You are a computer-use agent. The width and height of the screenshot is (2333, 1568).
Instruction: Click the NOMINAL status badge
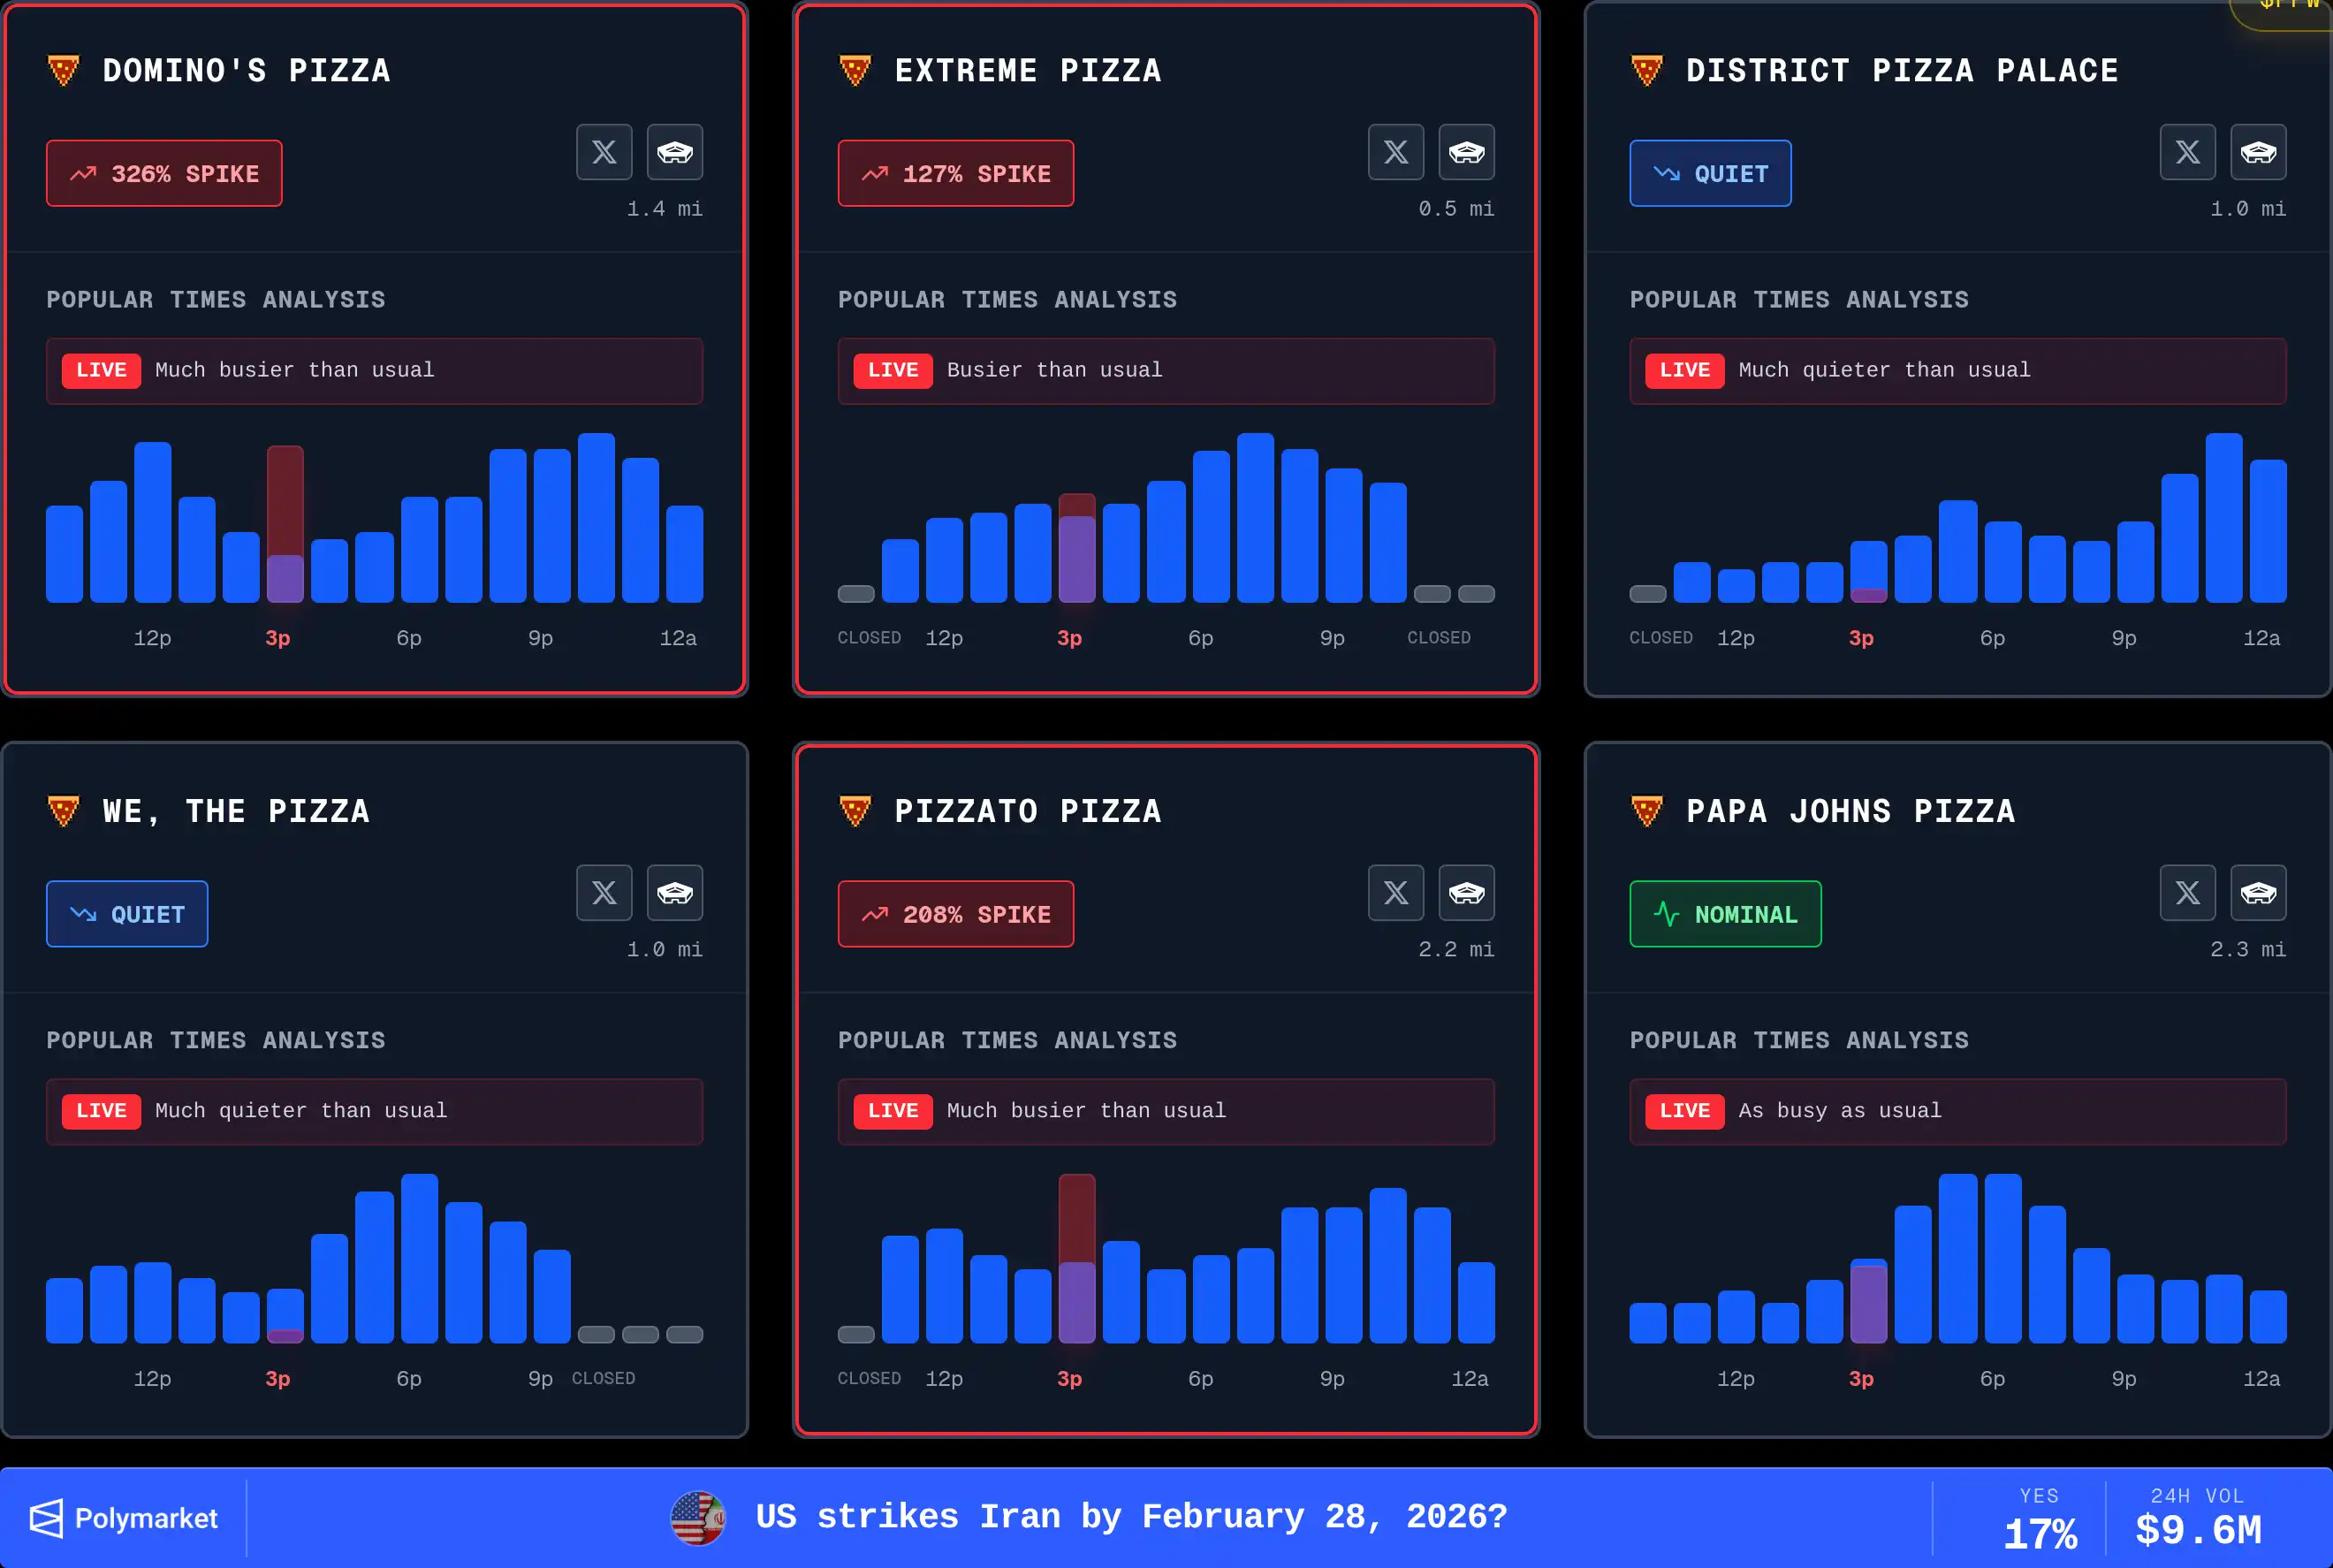[x=1725, y=914]
